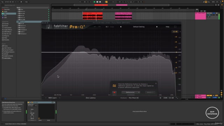
Task: Select Pro-R in the browser list
Action: click(22, 24)
